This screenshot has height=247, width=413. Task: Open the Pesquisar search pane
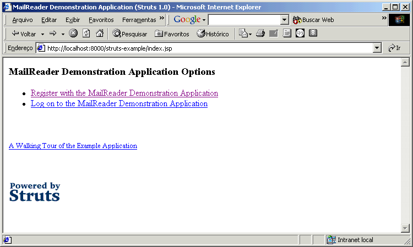[129, 34]
